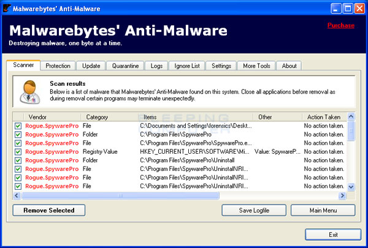Select the HKEY_CURRENT_USER\SOFTWARE item cell
Viewport: 368px width, 248px height.
pyautogui.click(x=194, y=152)
